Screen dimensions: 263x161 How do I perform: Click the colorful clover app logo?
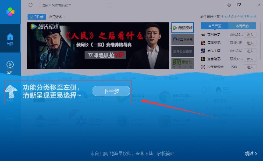tap(10, 12)
